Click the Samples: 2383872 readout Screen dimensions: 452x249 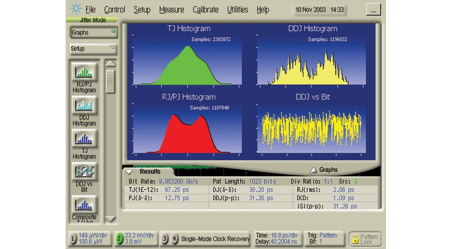(x=211, y=39)
